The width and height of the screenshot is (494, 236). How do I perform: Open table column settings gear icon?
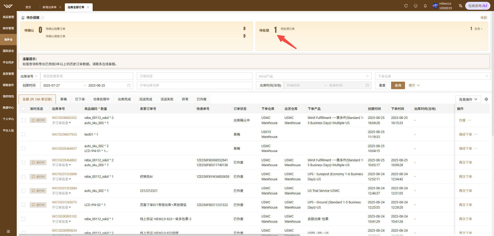pyautogui.click(x=486, y=99)
